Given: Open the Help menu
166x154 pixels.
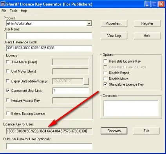Looking at the screenshot, I should click(x=24, y=11).
